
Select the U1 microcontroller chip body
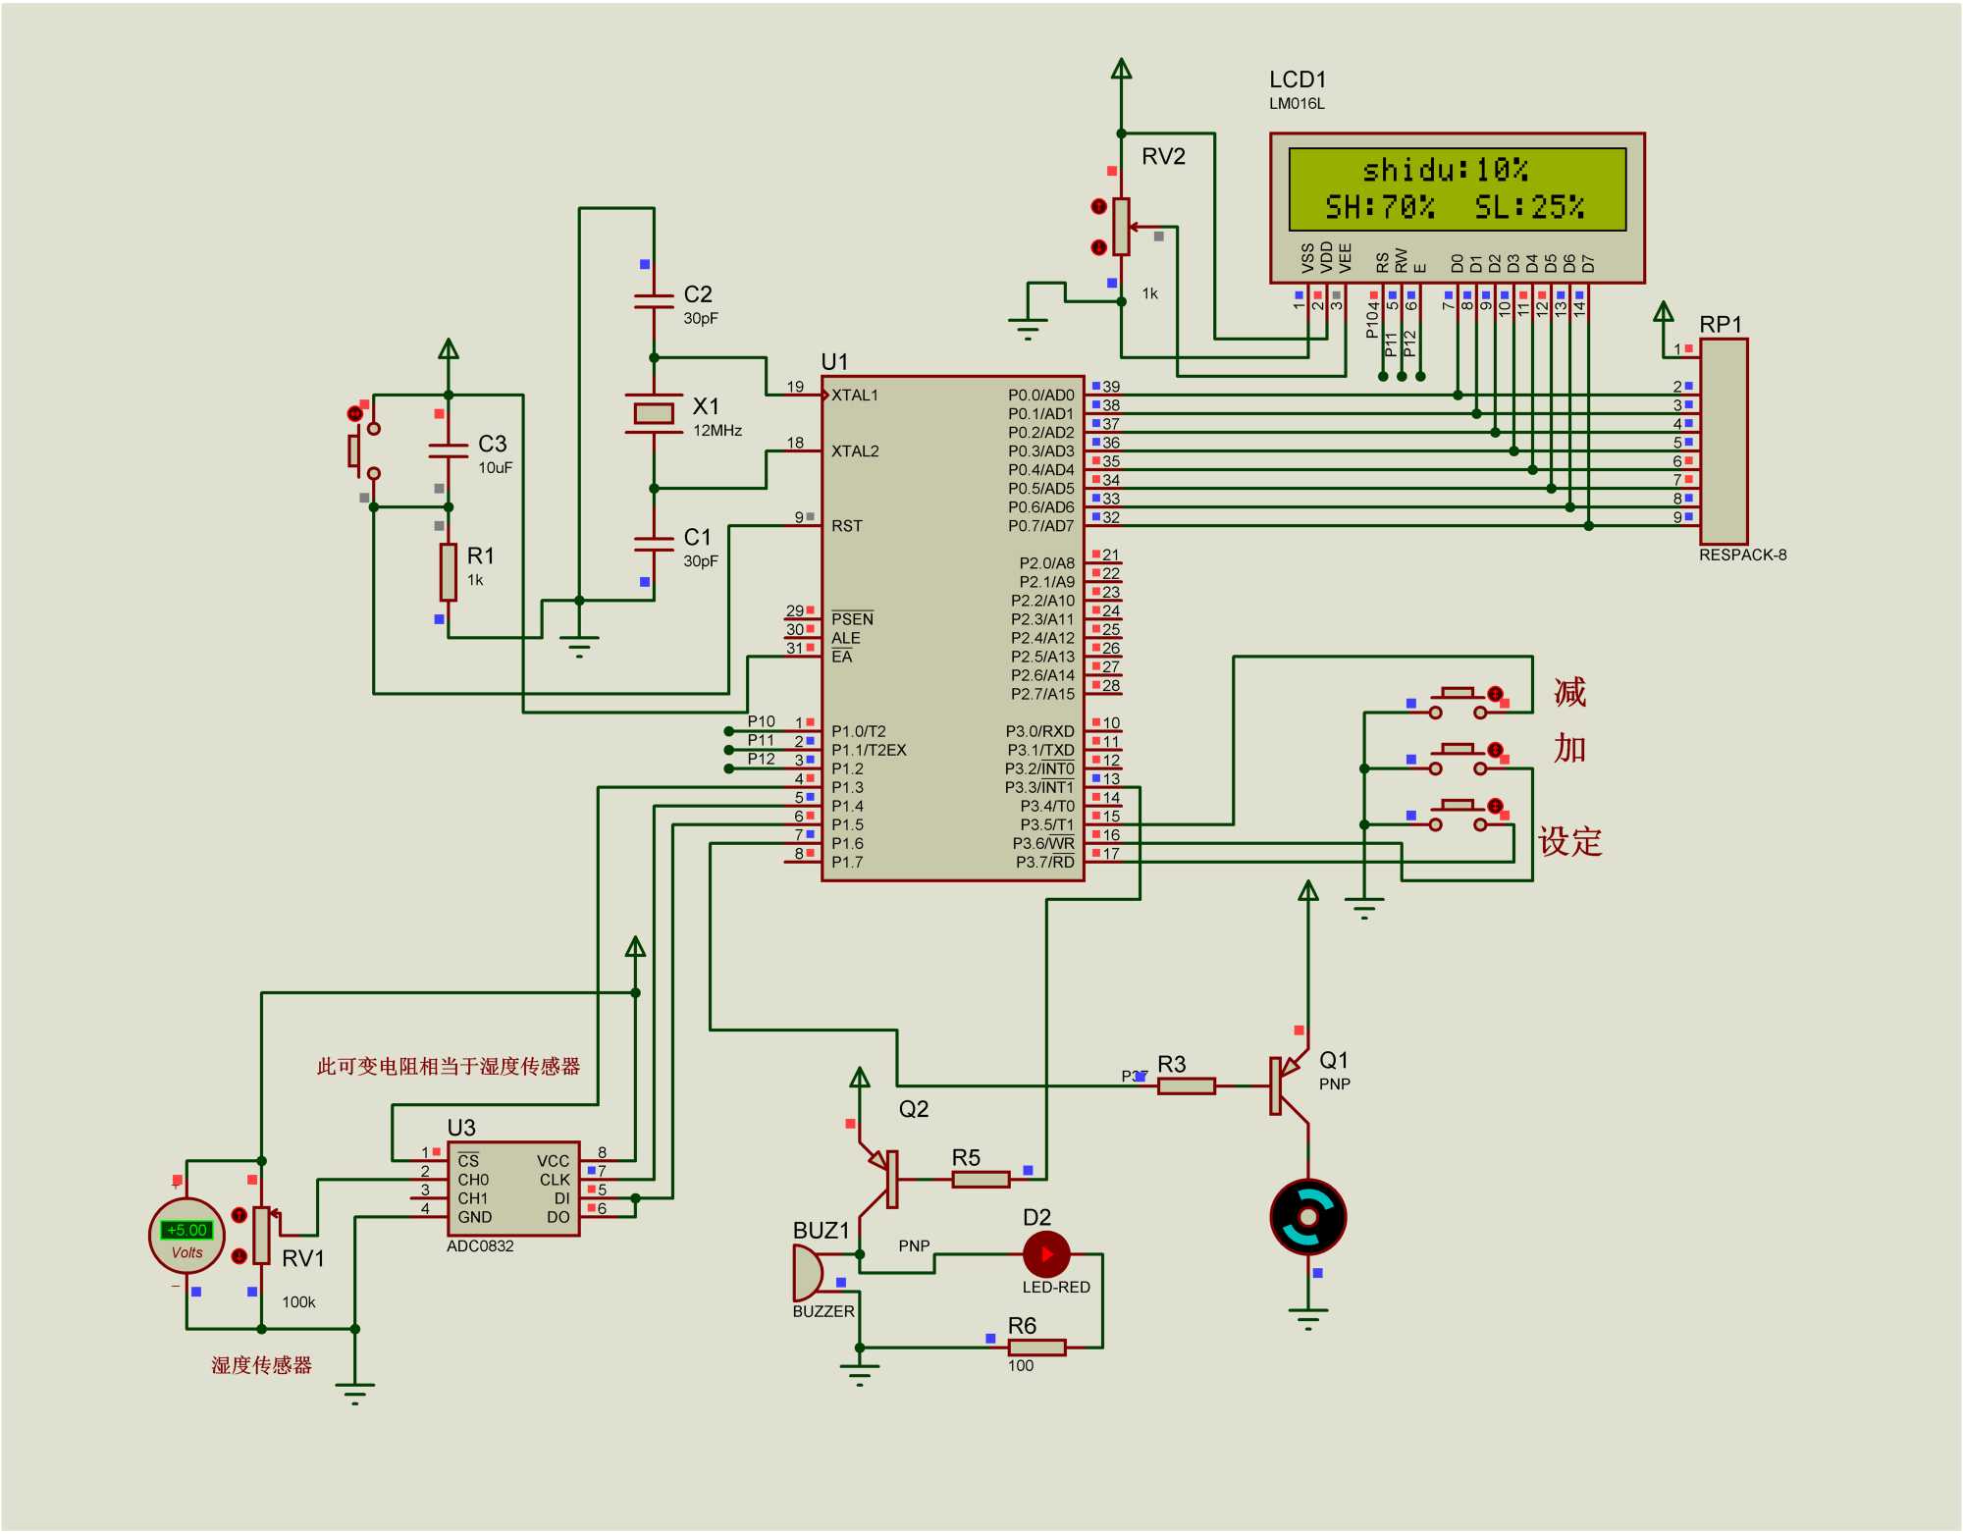[952, 628]
